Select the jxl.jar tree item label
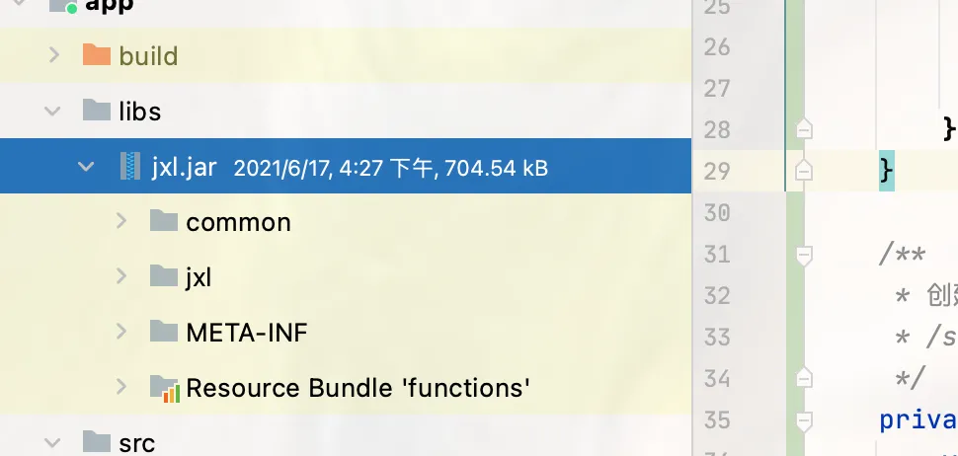This screenshot has width=958, height=456. [185, 167]
